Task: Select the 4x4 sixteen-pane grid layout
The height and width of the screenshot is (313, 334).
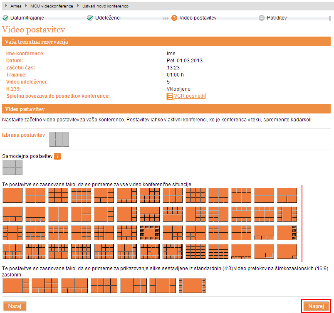Action: tap(81, 195)
